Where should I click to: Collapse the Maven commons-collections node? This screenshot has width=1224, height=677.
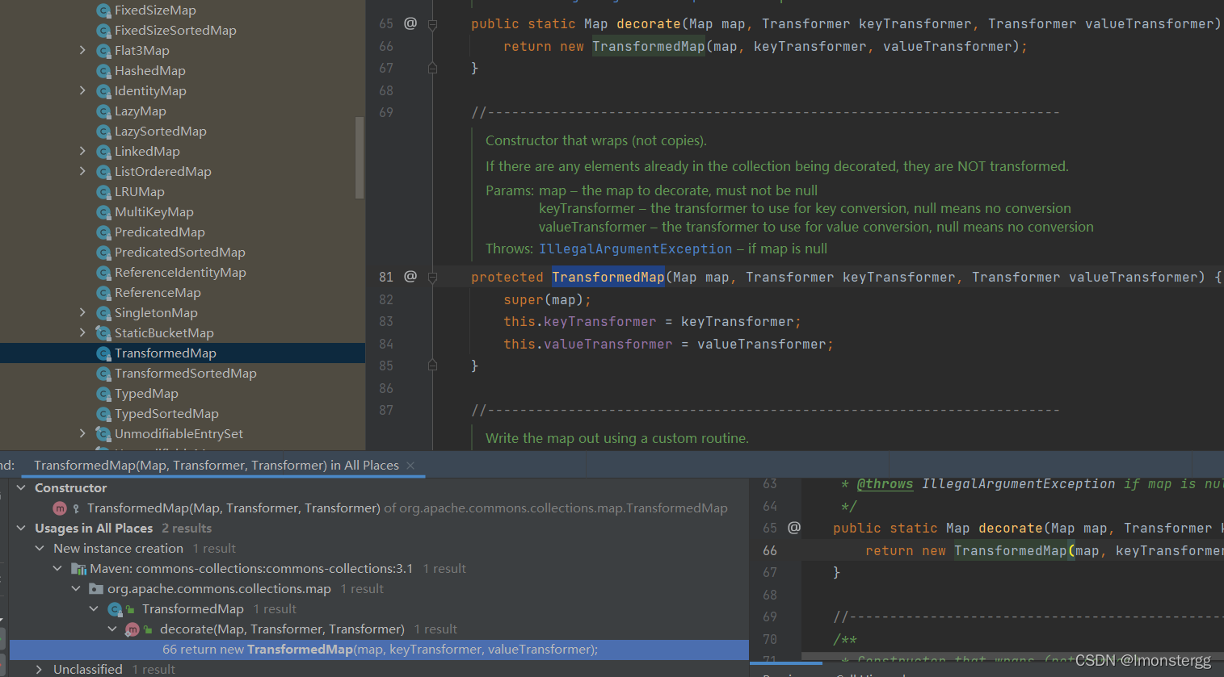pos(57,568)
